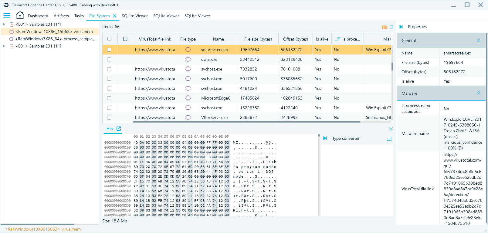Click the table's horizontal scrollbar
The image size is (488, 233).
coord(246,122)
